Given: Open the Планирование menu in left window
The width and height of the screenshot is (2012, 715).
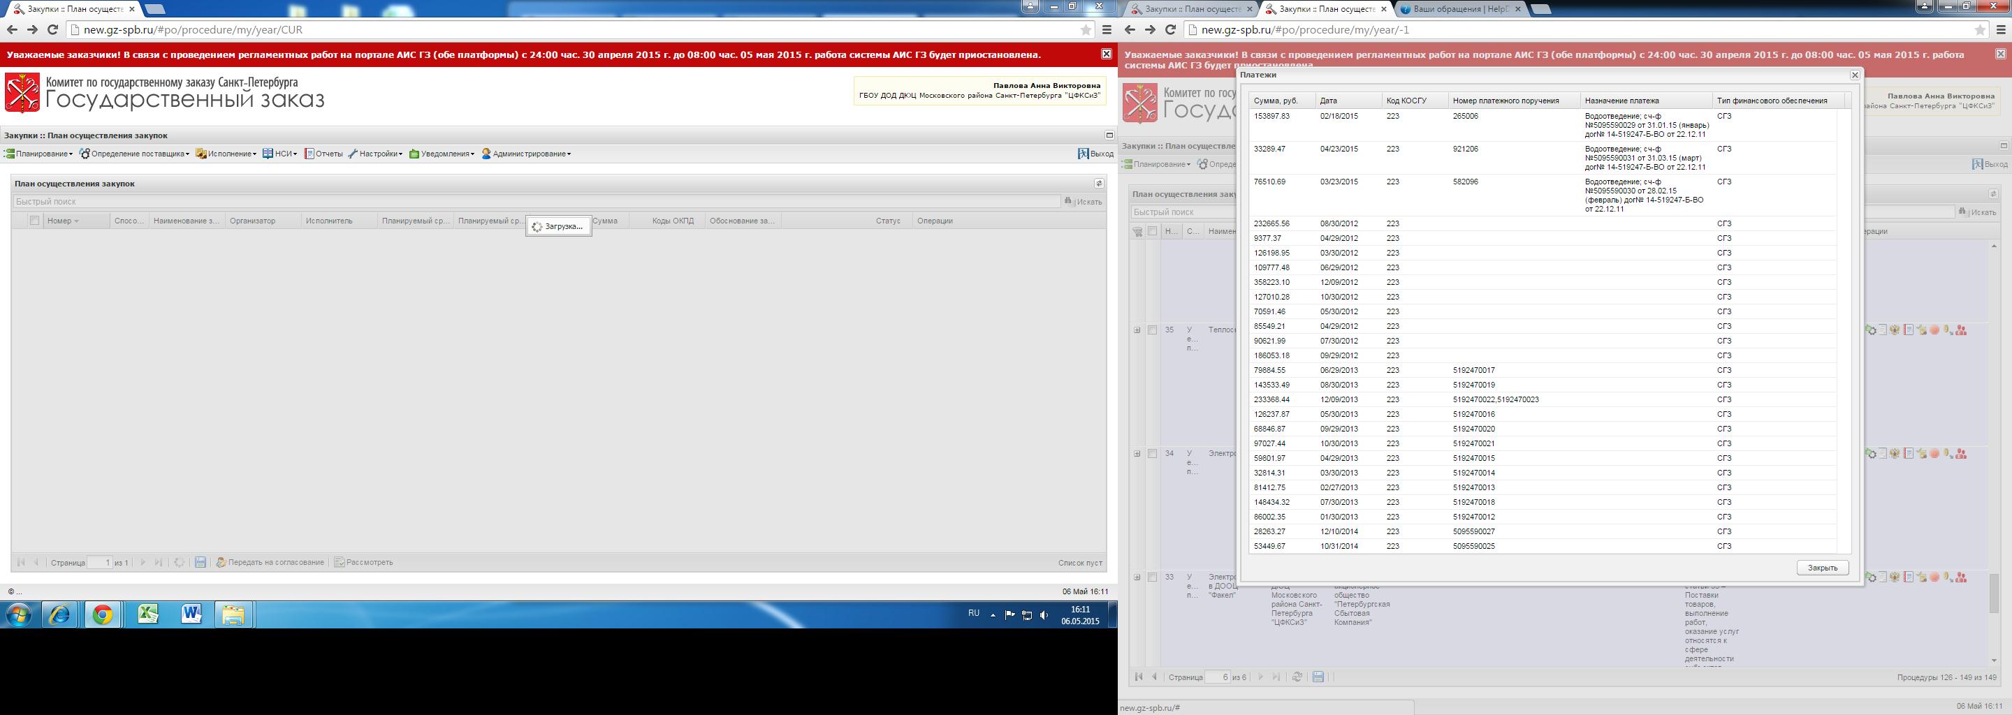Looking at the screenshot, I should [x=38, y=154].
